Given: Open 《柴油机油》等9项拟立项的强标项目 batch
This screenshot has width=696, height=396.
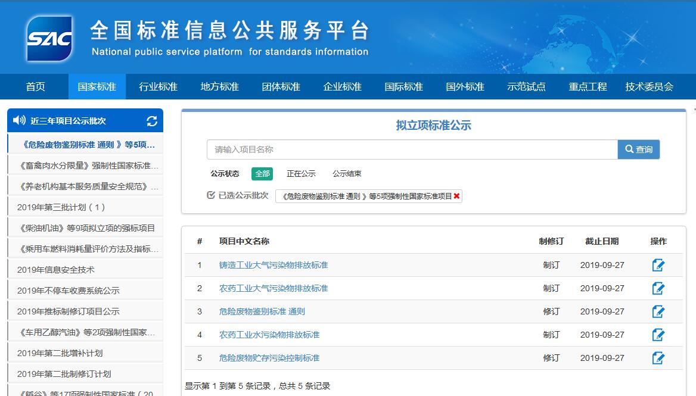Looking at the screenshot, I should coord(87,228).
